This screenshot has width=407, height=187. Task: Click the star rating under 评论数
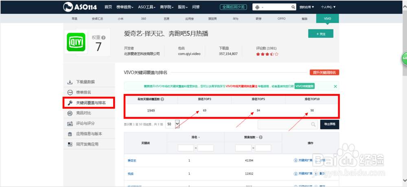[x=267, y=54]
